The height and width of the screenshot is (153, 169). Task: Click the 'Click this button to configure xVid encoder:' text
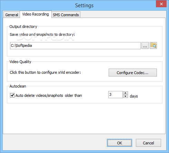pyautogui.click(x=45, y=72)
